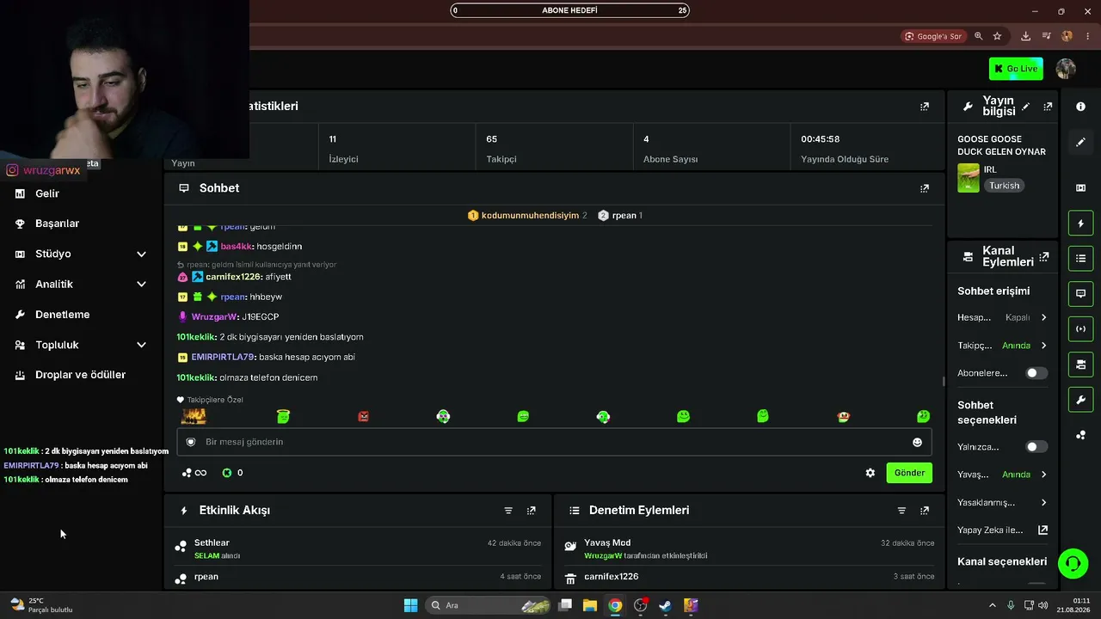Click the info icon in right rail
The width and height of the screenshot is (1101, 619).
coord(1081,107)
